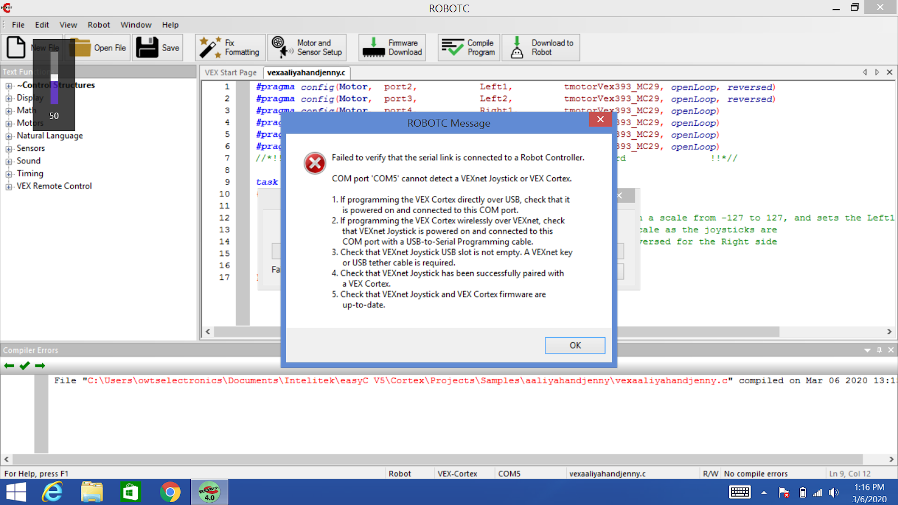
Task: Click the compiled file path message
Action: [475, 380]
